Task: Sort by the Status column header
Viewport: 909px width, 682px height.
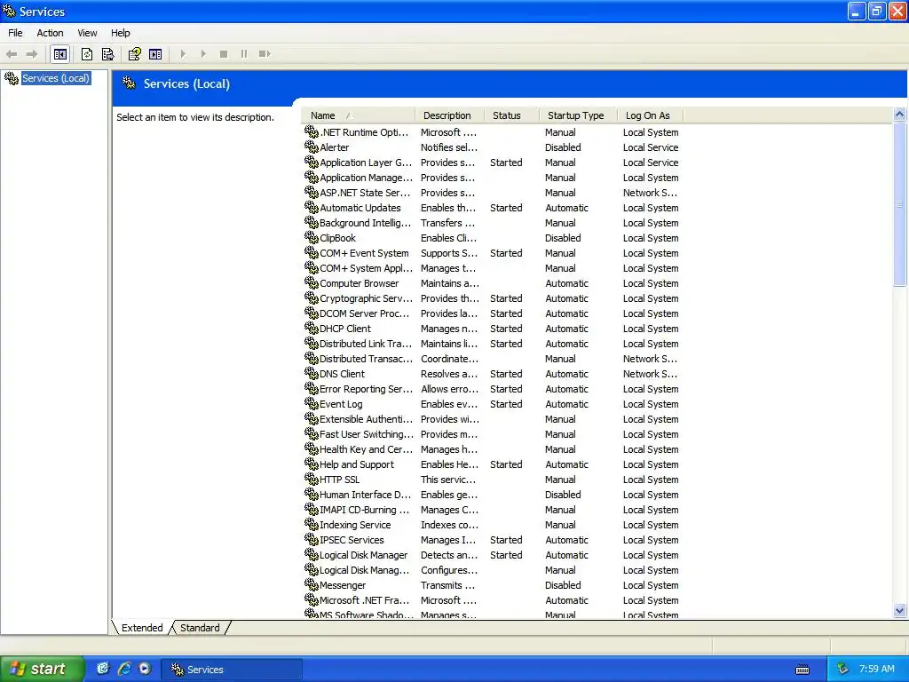Action: (x=511, y=115)
